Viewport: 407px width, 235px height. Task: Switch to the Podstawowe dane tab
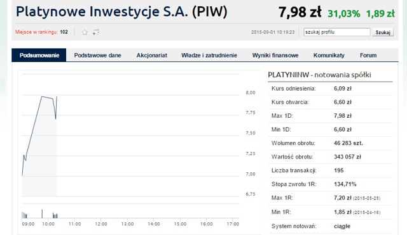coord(97,55)
